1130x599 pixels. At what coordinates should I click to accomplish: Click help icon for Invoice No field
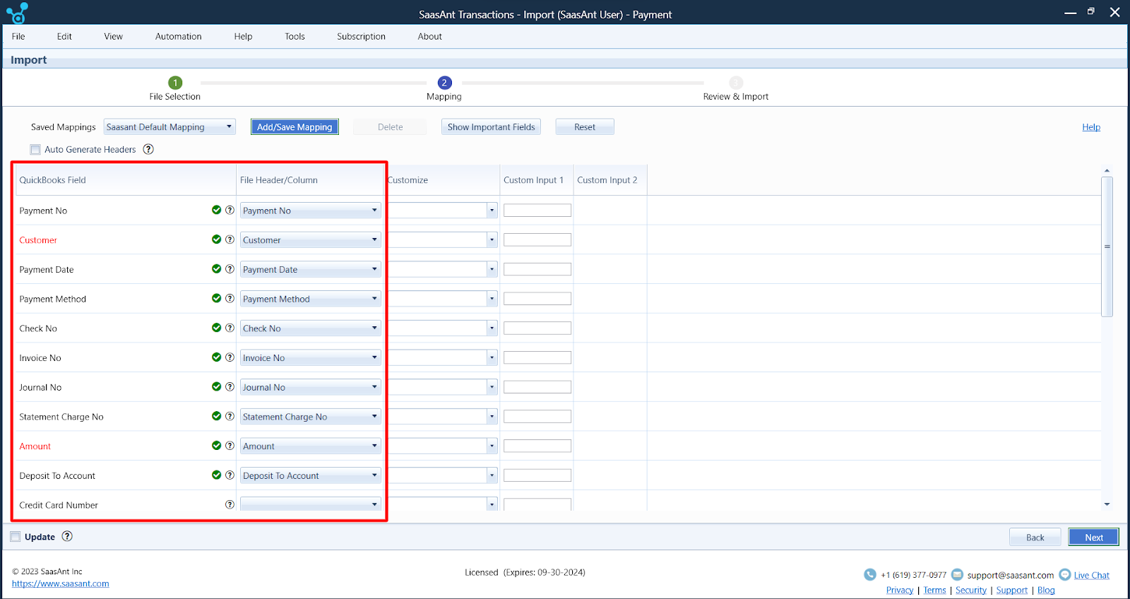(230, 357)
